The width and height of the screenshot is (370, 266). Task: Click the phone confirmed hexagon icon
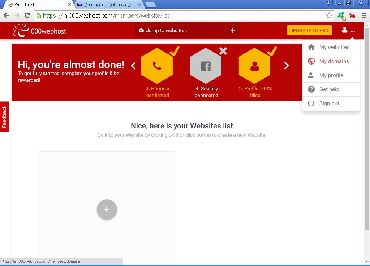click(157, 66)
